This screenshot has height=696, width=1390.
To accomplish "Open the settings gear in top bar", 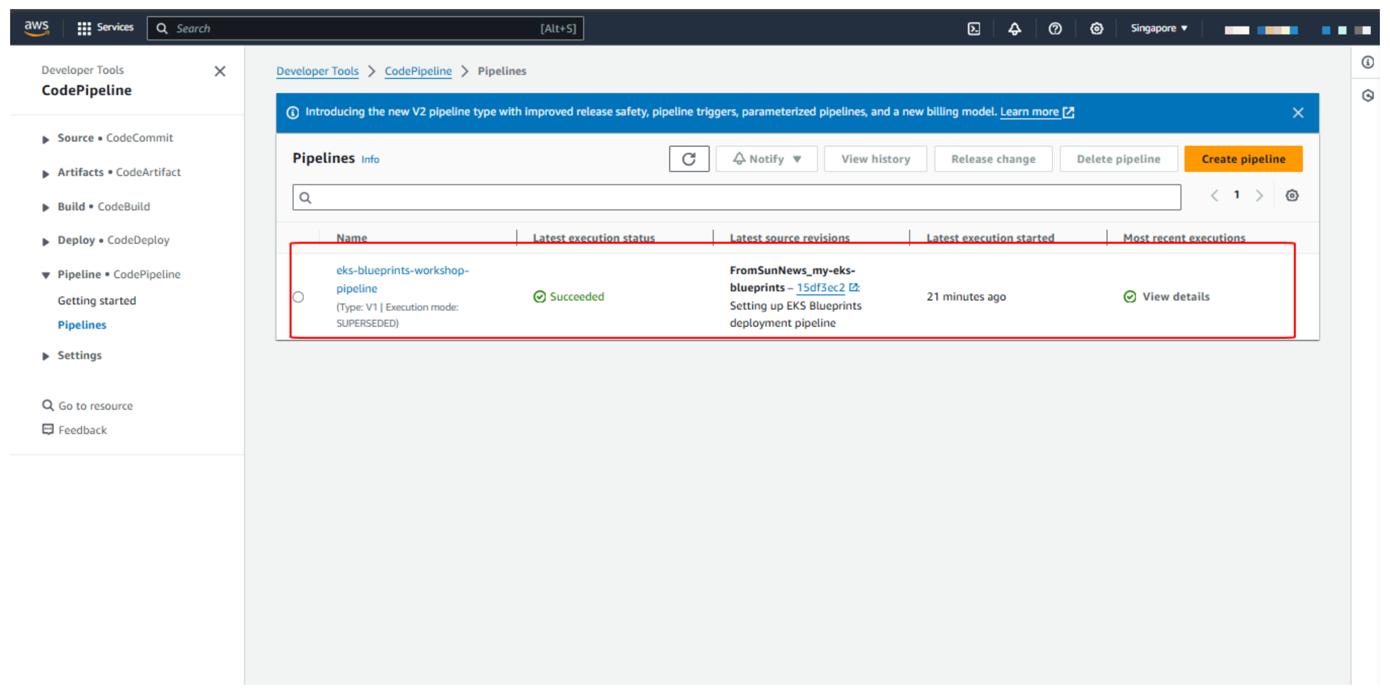I will (x=1096, y=29).
